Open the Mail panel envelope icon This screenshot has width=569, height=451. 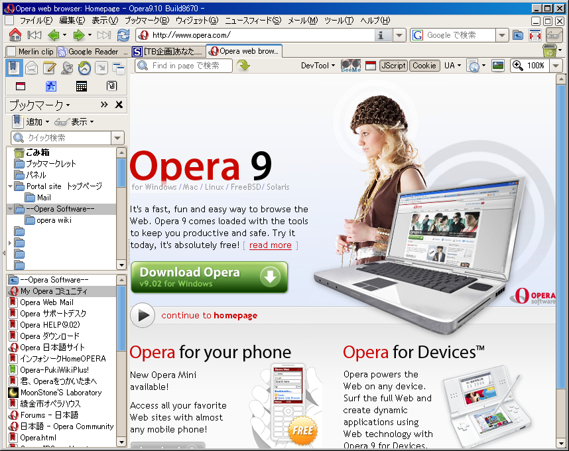32,68
